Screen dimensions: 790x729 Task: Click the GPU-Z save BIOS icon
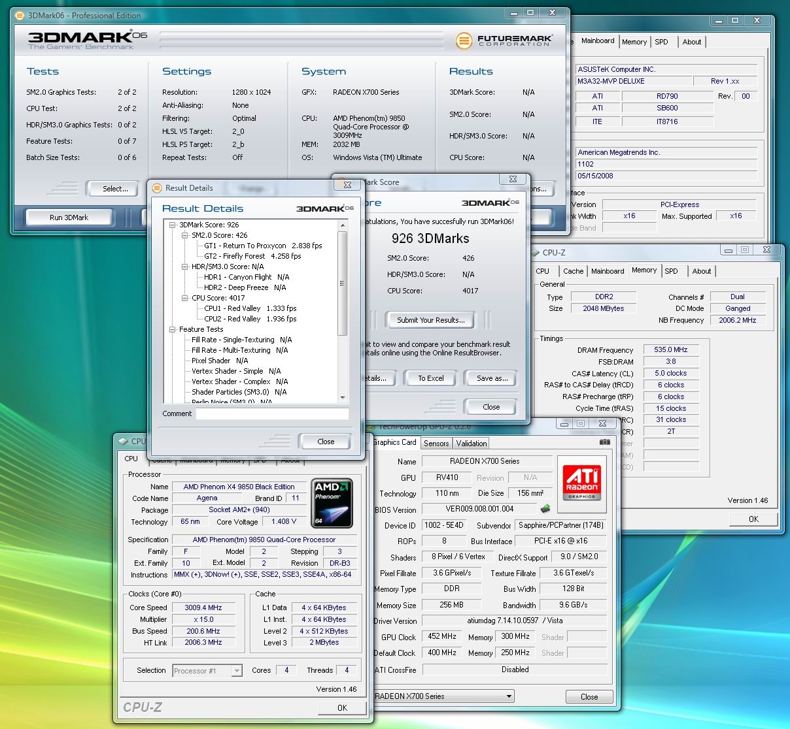[x=545, y=508]
